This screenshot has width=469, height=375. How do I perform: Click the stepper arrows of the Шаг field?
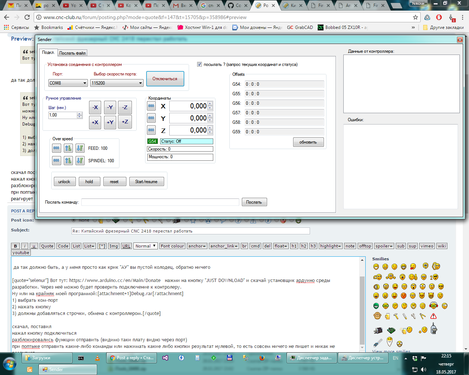point(80,115)
